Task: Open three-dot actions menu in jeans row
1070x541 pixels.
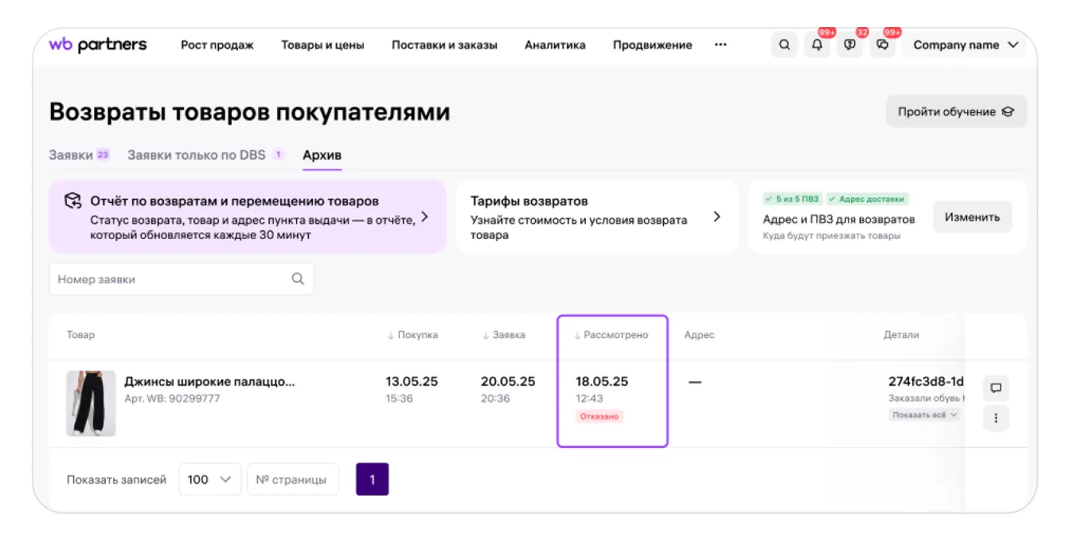Action: click(995, 418)
